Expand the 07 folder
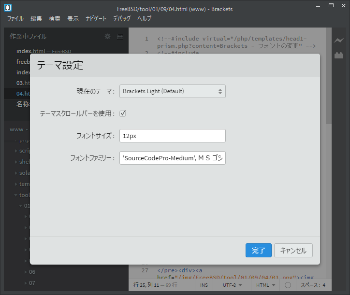350x295 pixels. click(x=26, y=283)
